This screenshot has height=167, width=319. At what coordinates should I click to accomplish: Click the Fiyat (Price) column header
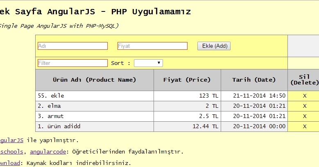187,80
